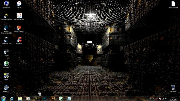Click the Show Desktop strip after the clock
This screenshot has width=180, height=101.
[x=179, y=98]
